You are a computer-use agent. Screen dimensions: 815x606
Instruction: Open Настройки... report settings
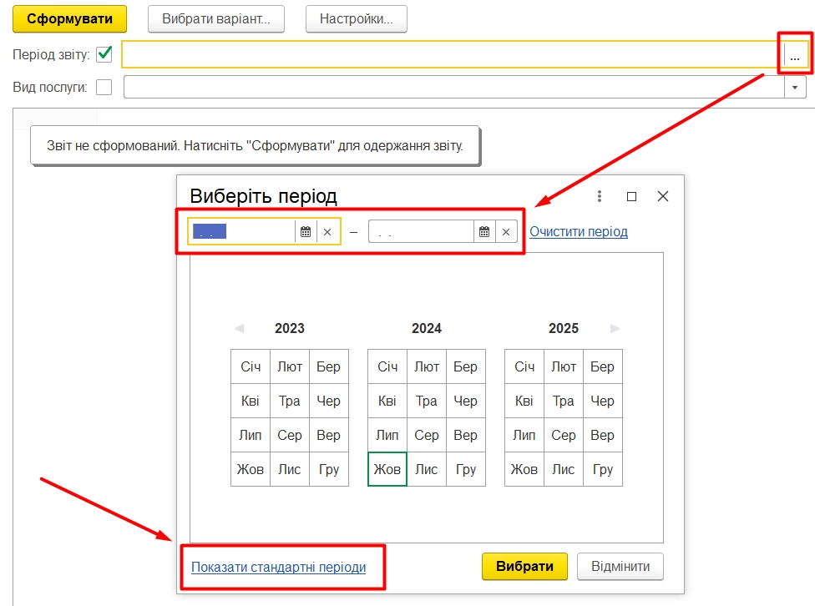click(357, 19)
